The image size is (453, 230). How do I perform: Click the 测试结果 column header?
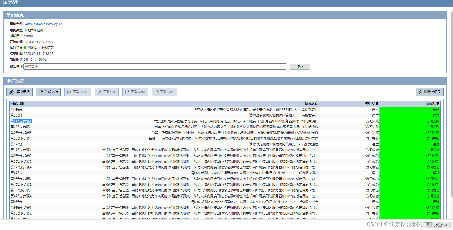tap(433, 104)
